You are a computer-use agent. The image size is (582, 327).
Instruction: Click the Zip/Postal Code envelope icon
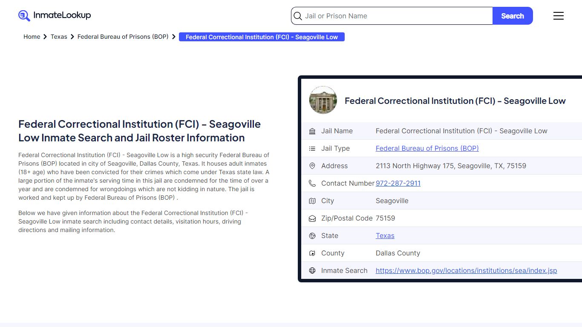click(x=312, y=218)
